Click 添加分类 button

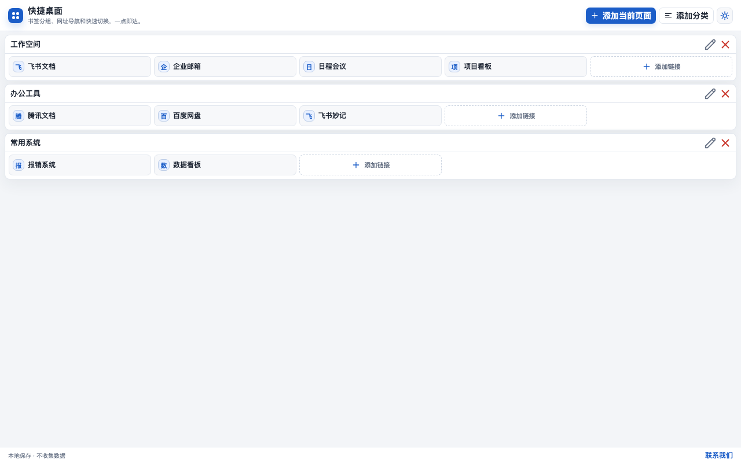[686, 16]
